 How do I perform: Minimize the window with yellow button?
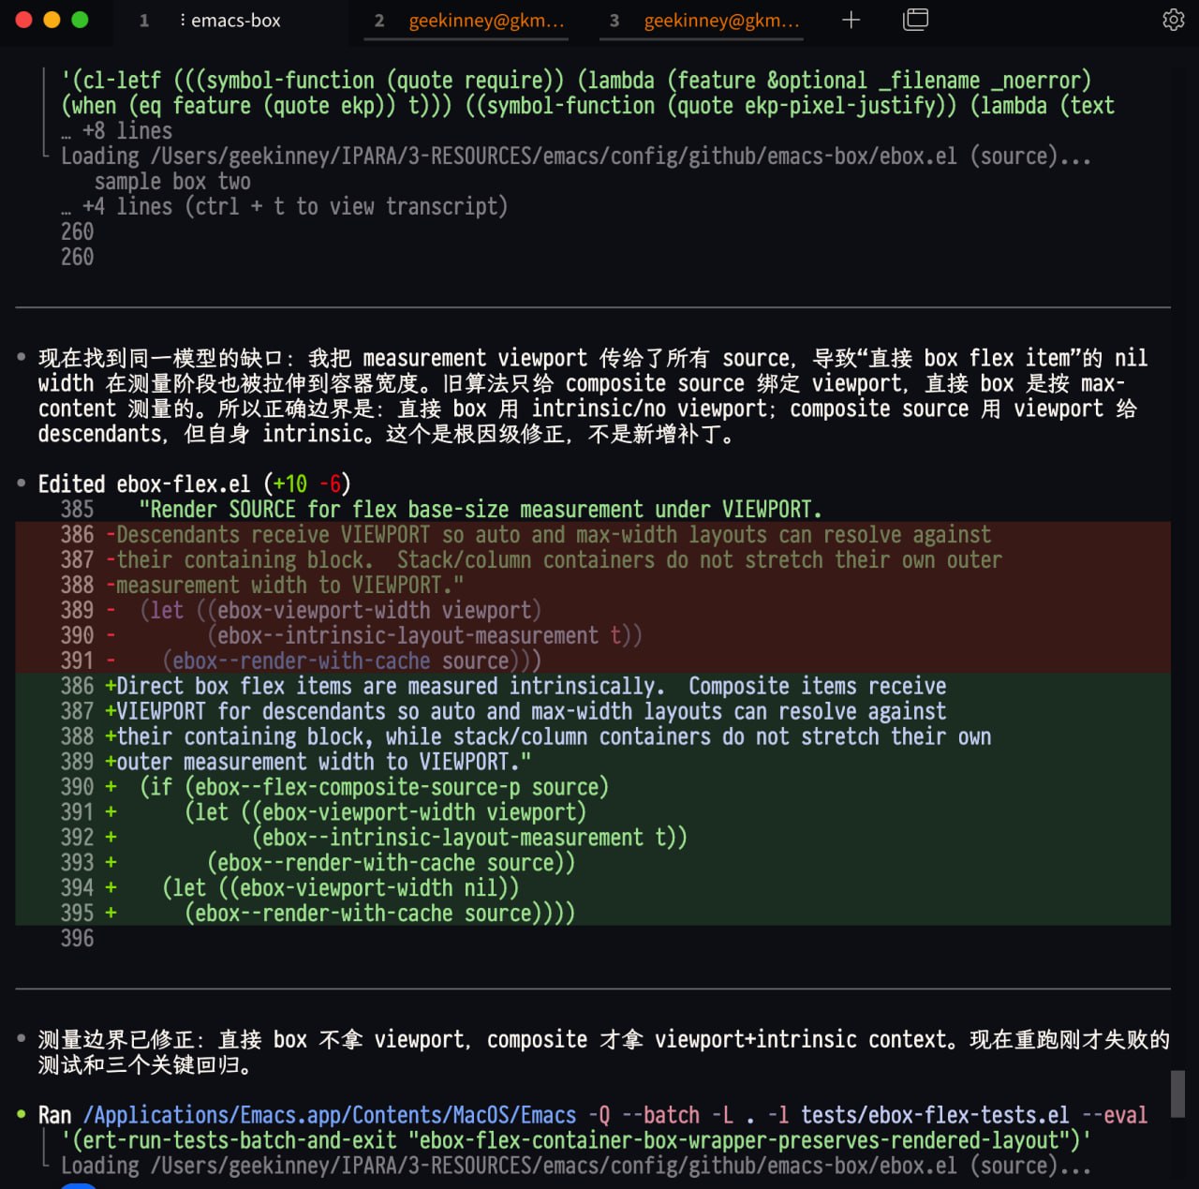pyautogui.click(x=52, y=20)
